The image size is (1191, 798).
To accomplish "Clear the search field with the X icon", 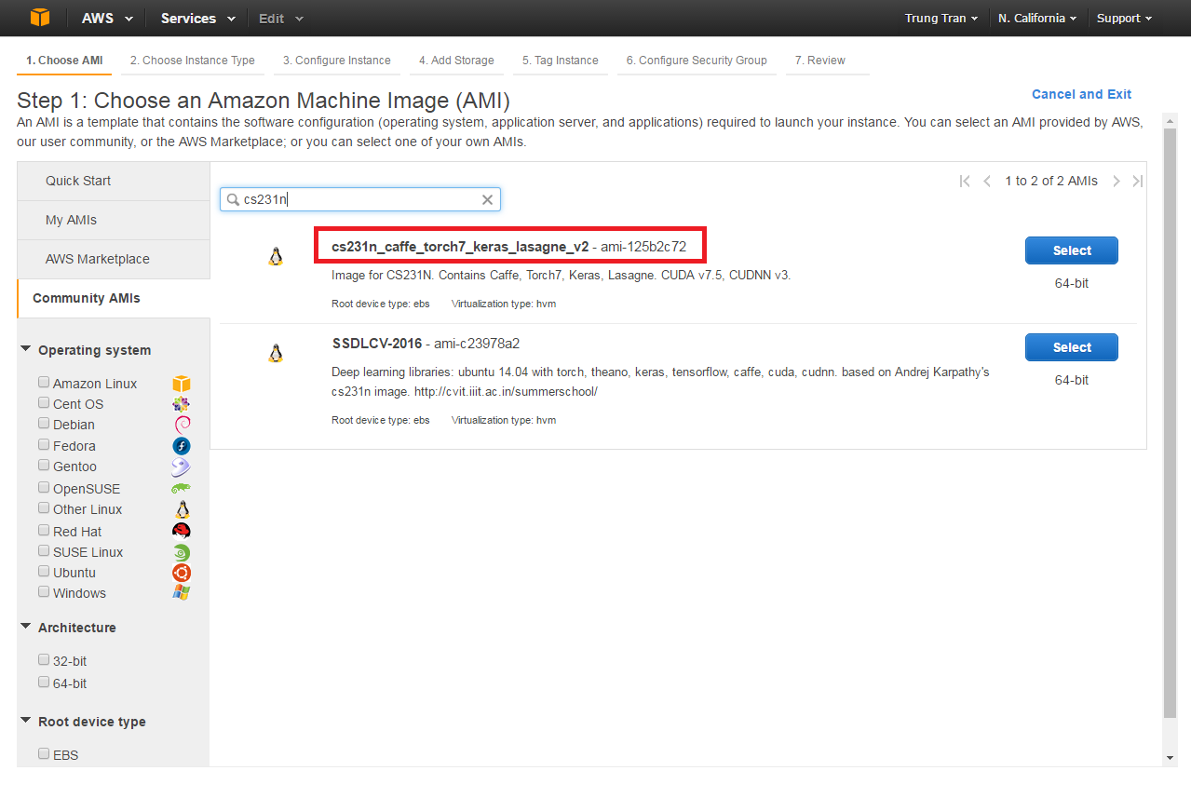I will (487, 199).
